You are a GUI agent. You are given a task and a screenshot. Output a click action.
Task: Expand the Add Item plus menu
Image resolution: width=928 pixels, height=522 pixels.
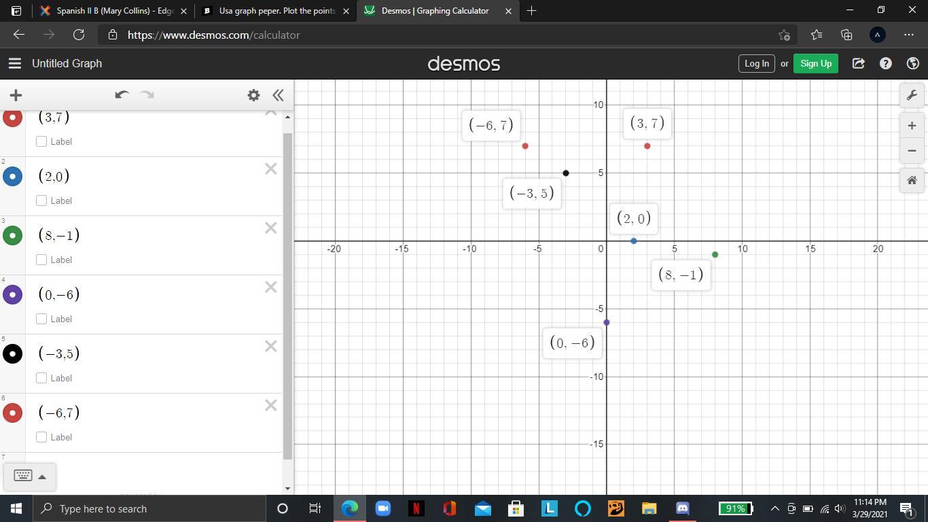coord(16,95)
